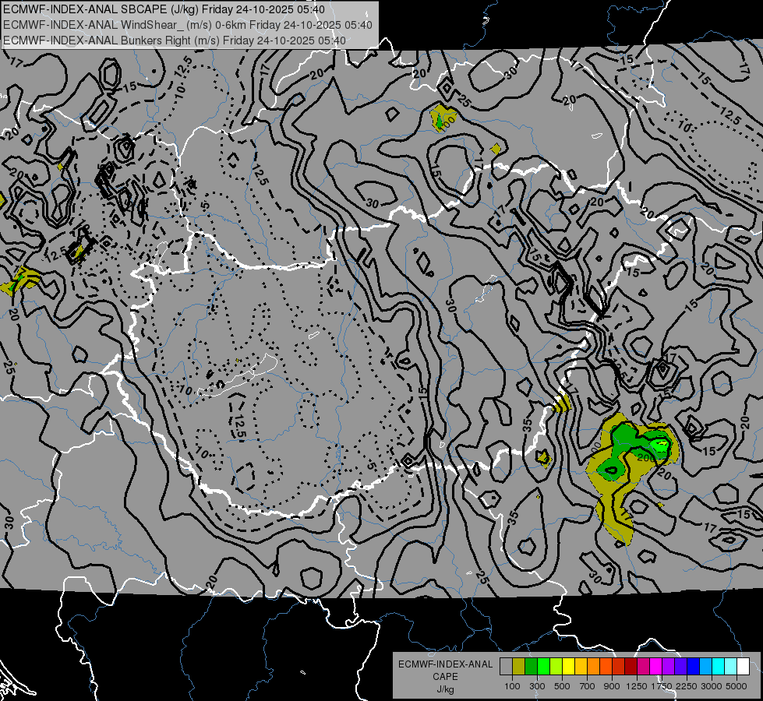763x701 pixels.
Task: Select the bright cyan legend swatch
Action: [x=719, y=666]
